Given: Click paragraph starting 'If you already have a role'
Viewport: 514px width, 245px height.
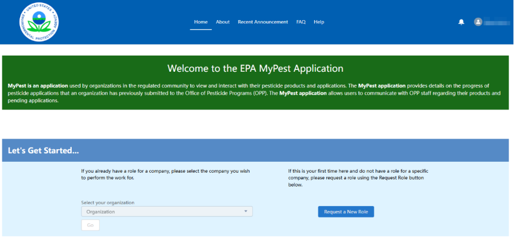Looking at the screenshot, I should point(166,174).
